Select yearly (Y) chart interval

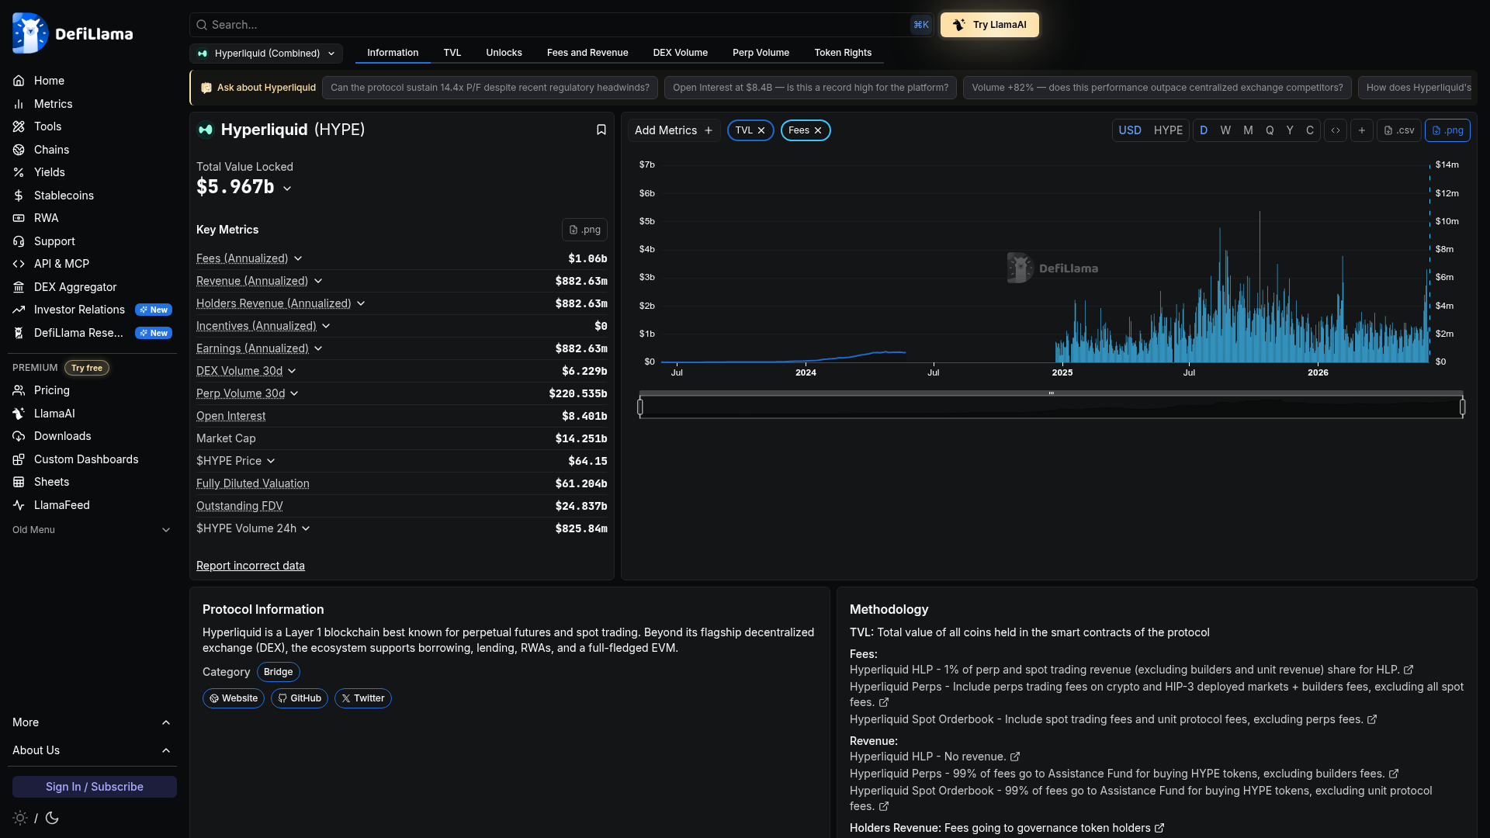click(x=1290, y=130)
